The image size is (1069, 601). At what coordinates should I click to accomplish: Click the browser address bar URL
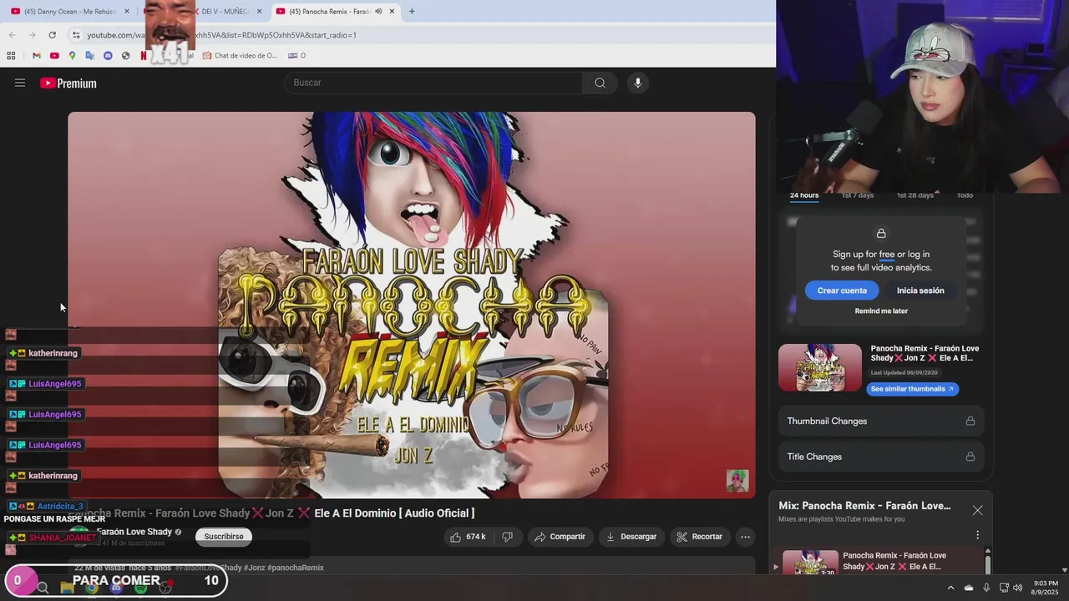coord(222,35)
